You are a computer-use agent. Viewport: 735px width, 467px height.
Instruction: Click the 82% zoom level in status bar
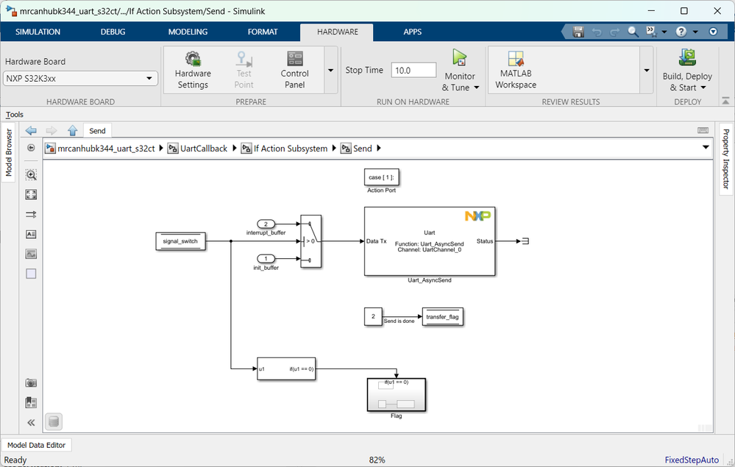click(x=377, y=460)
